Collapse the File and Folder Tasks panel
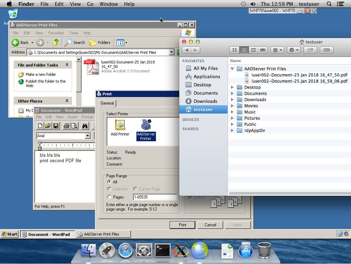This screenshot has height=264, width=351. tap(67, 65)
